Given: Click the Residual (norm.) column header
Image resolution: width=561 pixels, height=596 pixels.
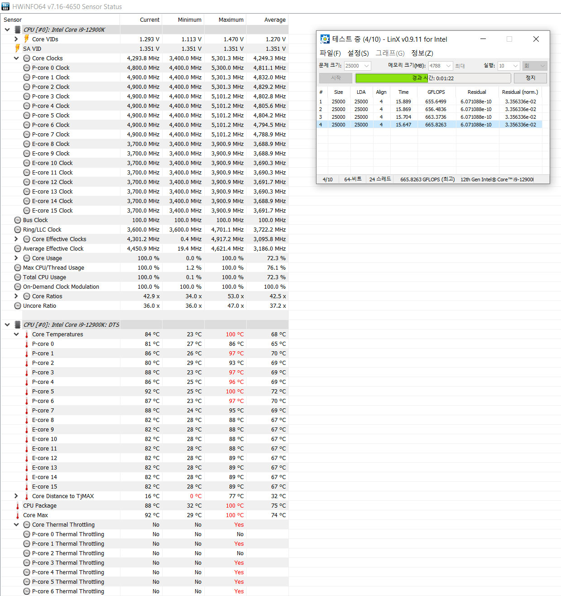Looking at the screenshot, I should tap(520, 92).
